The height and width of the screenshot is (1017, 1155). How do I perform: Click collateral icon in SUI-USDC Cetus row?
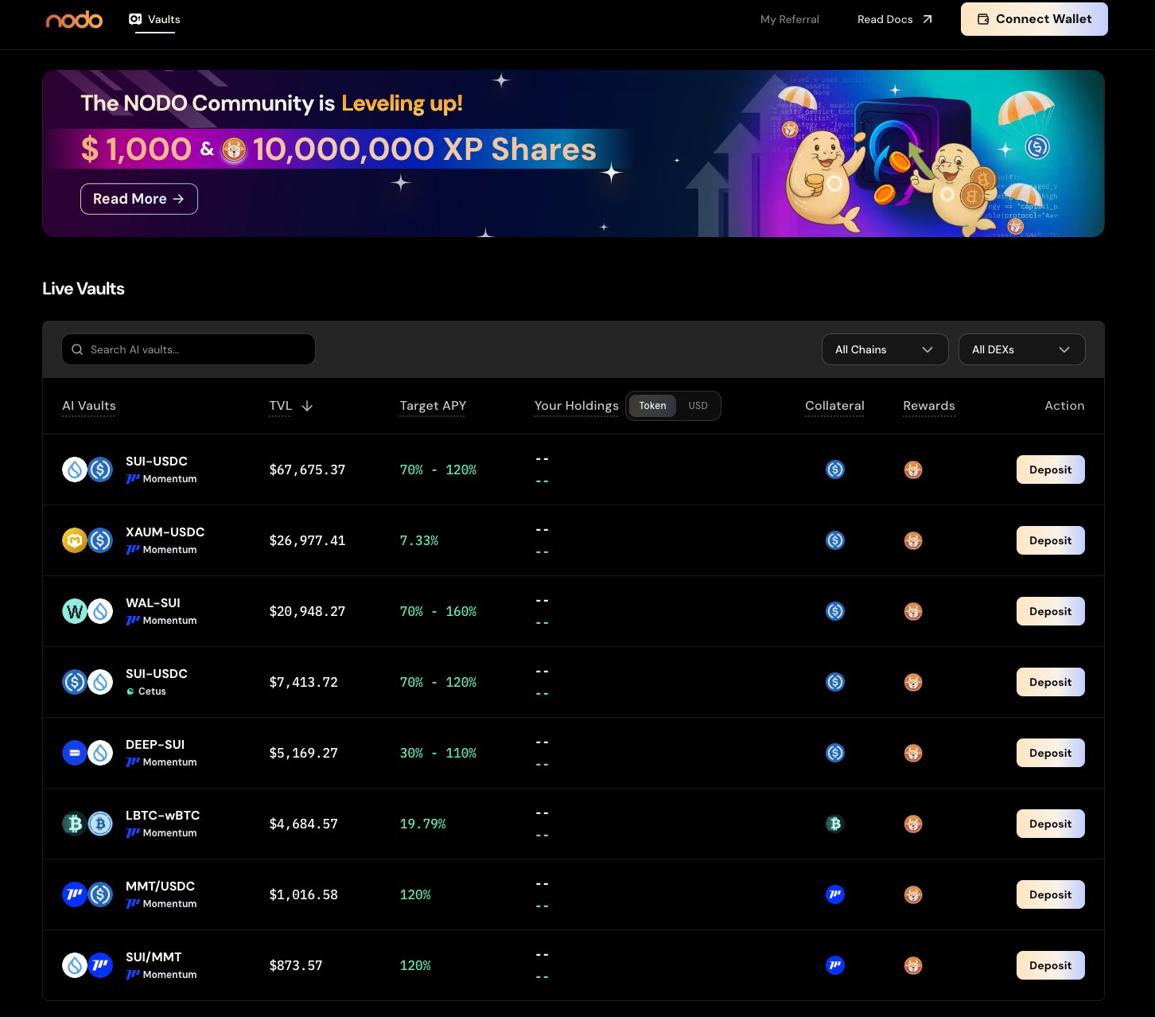coord(835,682)
